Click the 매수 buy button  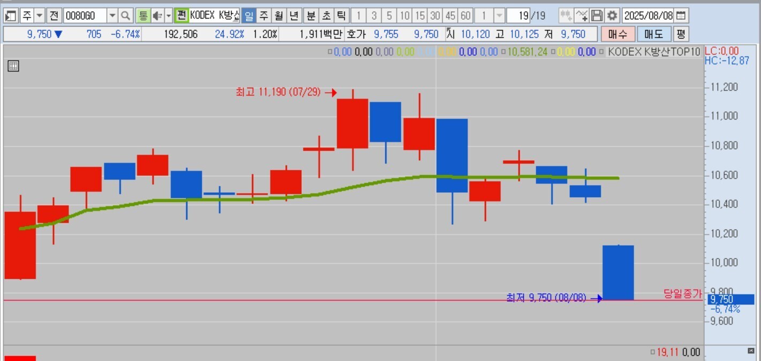click(x=618, y=35)
